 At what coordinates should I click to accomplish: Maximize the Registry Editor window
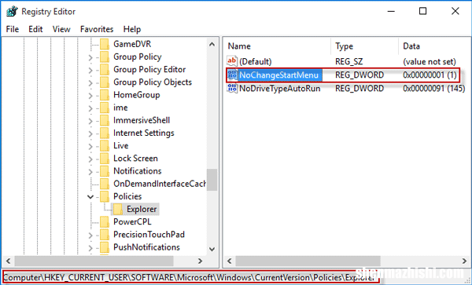pyautogui.click(x=423, y=12)
